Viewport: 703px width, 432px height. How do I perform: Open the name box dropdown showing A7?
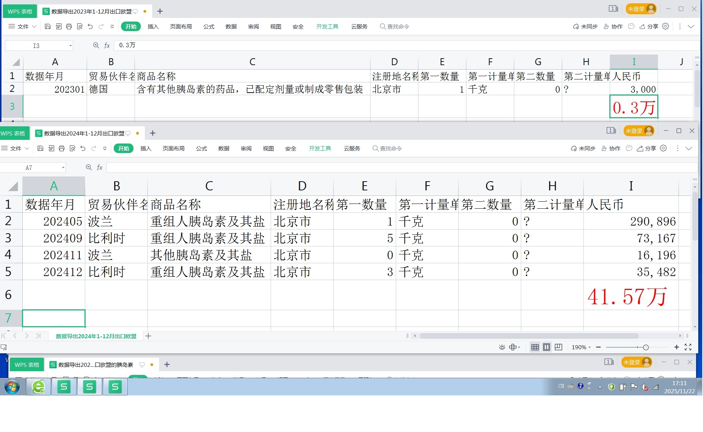pyautogui.click(x=63, y=168)
